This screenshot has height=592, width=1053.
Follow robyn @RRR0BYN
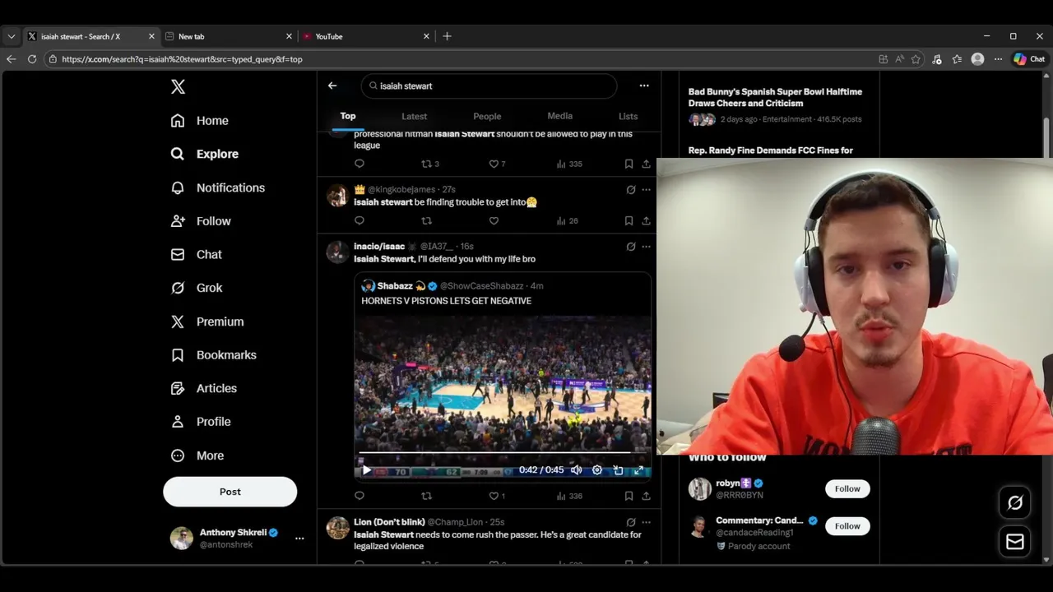pos(847,488)
